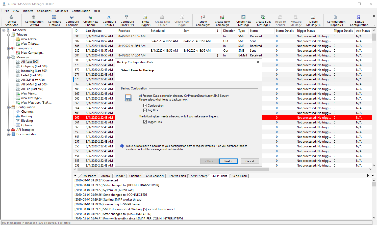The height and width of the screenshot is (225, 377).
Task: Click the Backup Configuration toolbar icon
Action: (359, 17)
